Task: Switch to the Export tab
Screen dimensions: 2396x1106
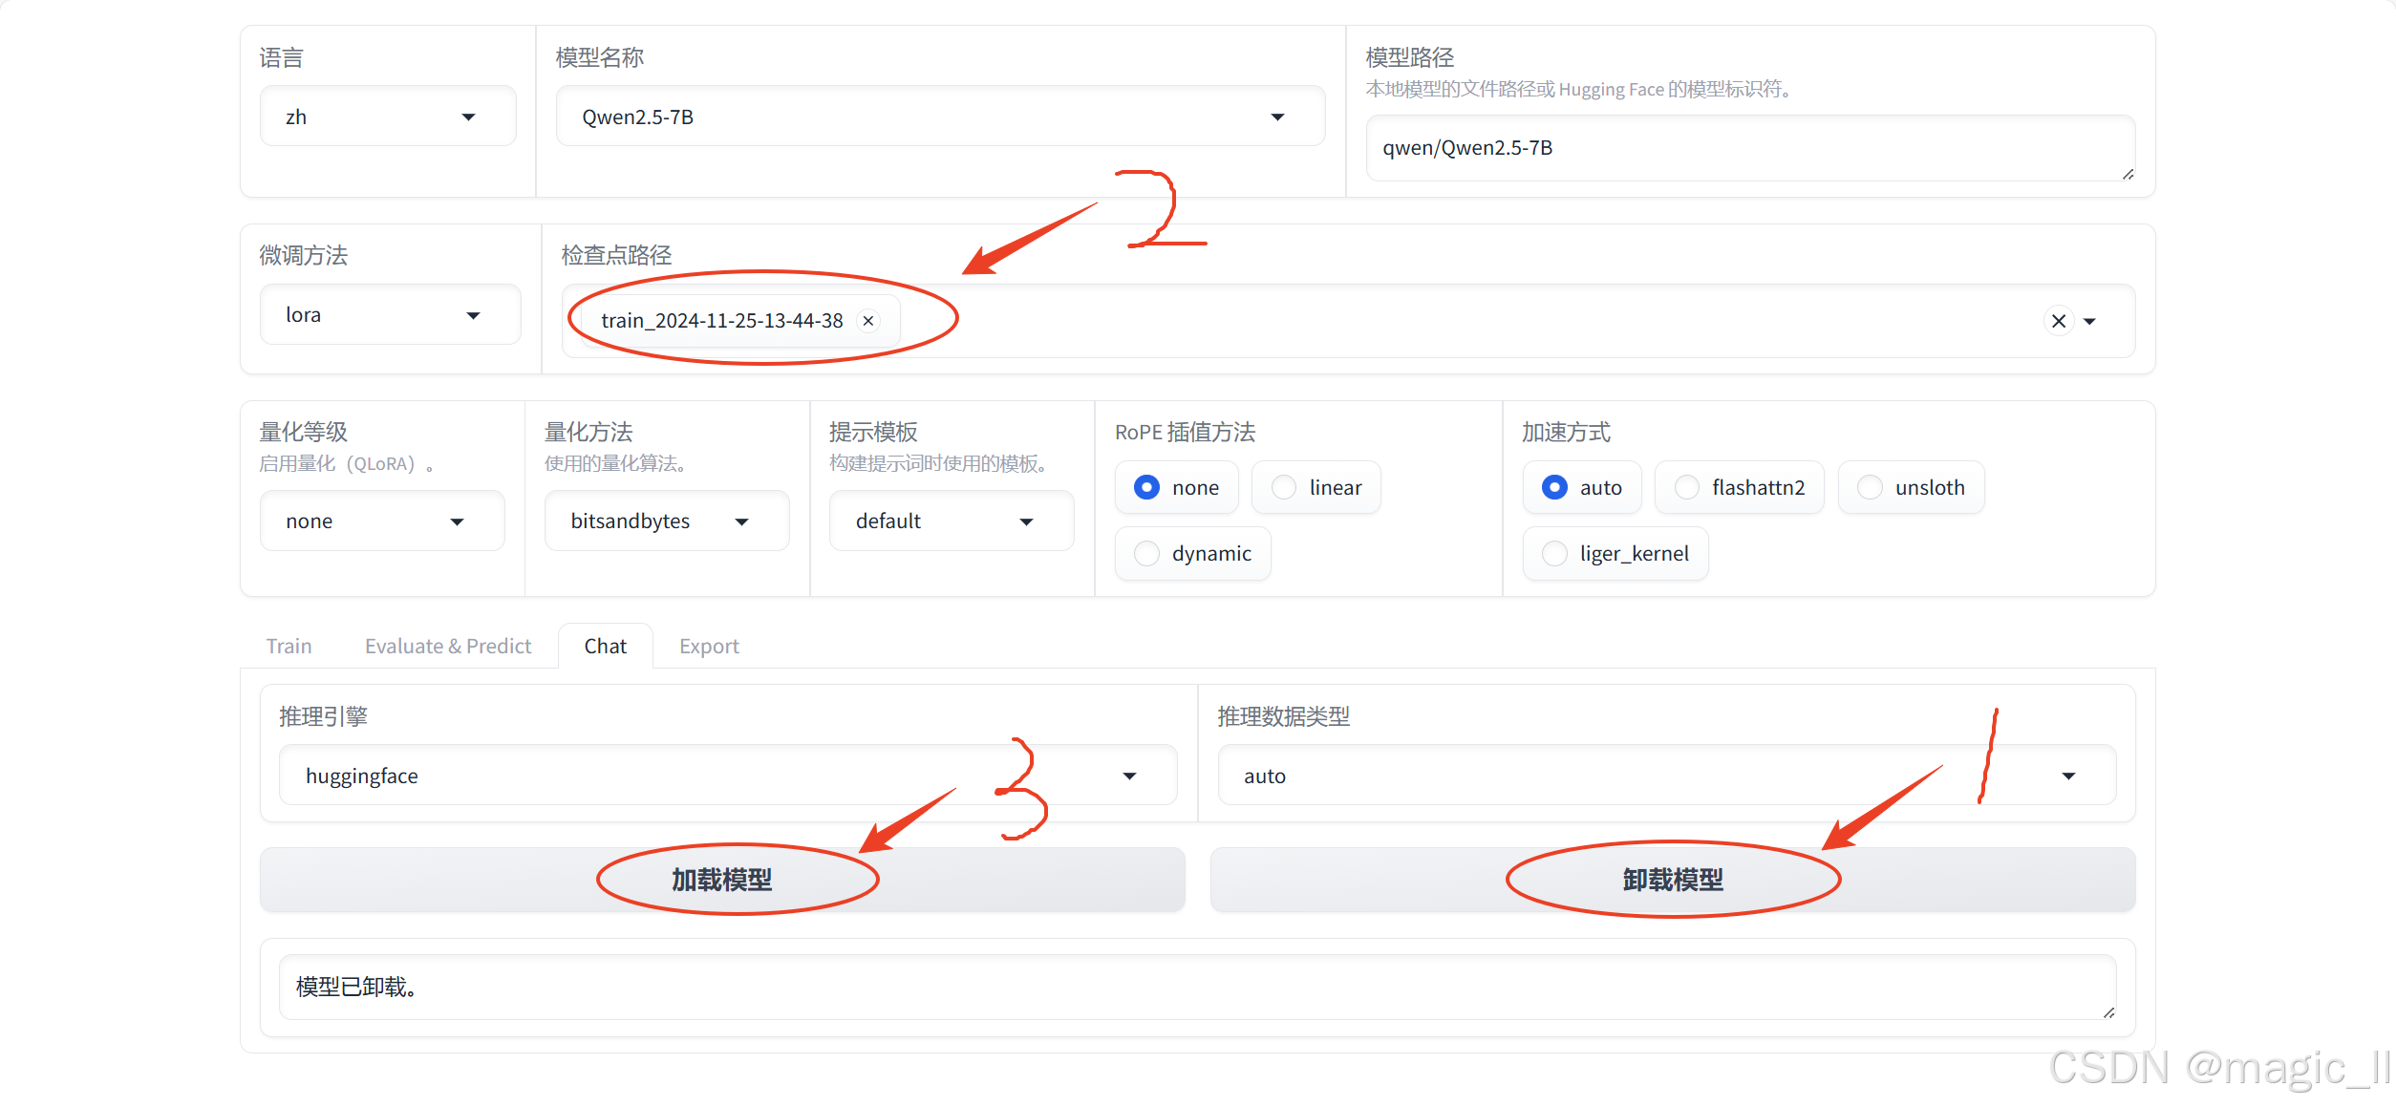Action: 709,646
